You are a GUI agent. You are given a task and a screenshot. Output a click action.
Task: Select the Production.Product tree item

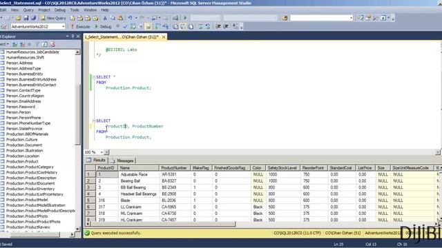pos(22,161)
